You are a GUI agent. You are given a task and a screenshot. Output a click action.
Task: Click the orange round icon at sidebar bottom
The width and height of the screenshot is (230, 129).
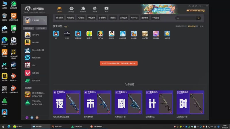click(37, 118)
